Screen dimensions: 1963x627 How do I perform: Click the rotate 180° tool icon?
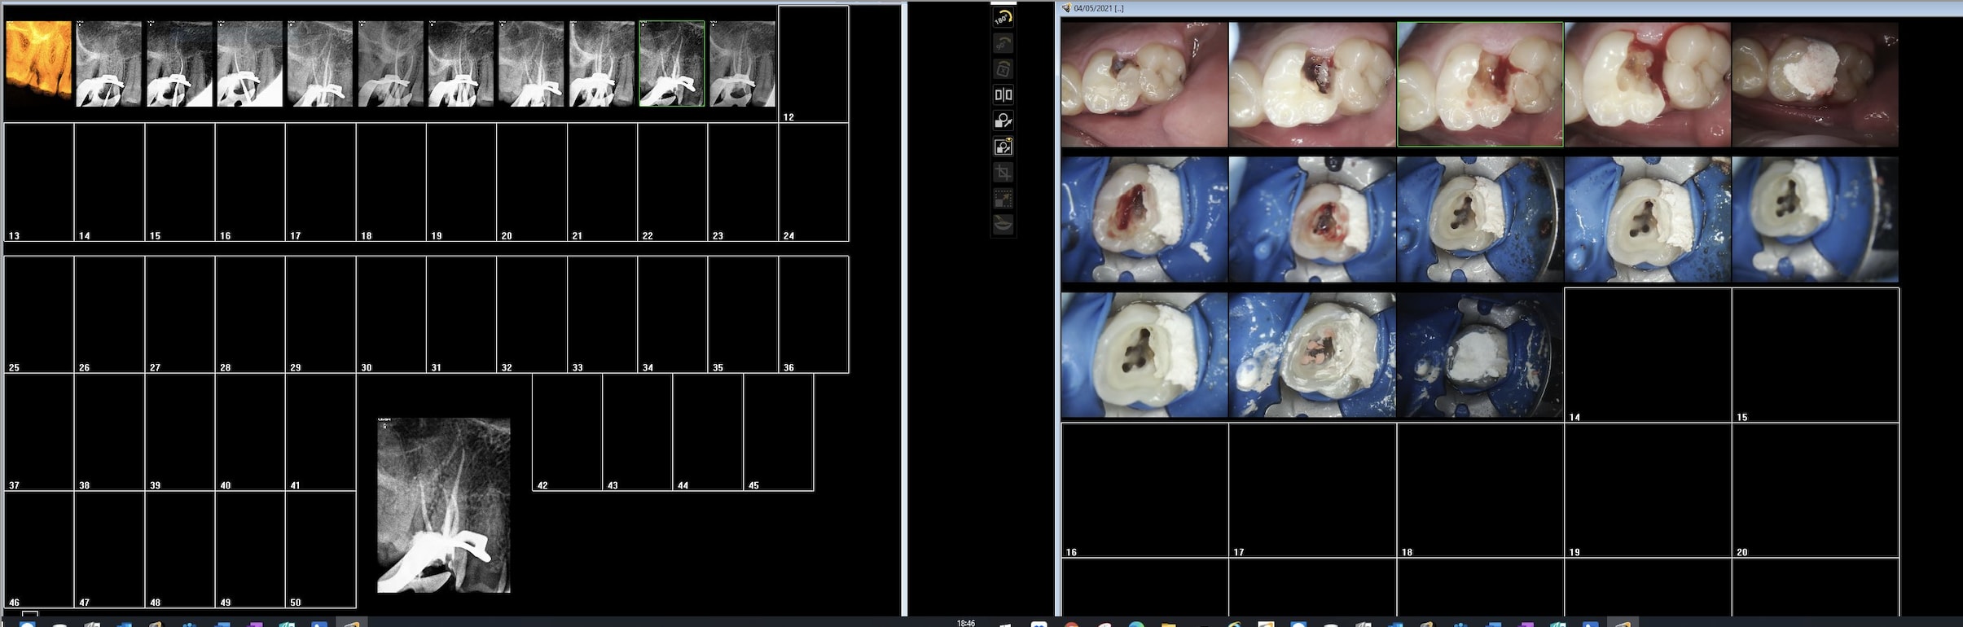(1003, 17)
